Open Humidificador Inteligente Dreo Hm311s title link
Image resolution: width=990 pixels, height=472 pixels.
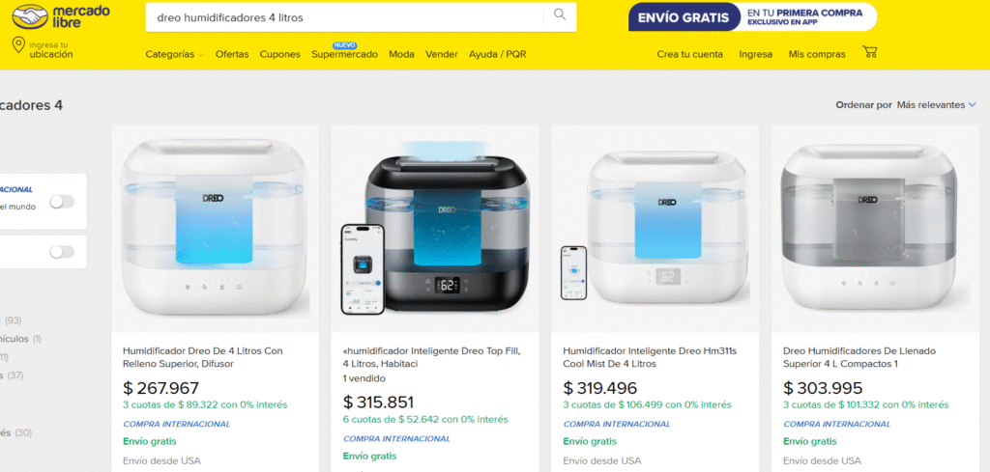coord(650,357)
